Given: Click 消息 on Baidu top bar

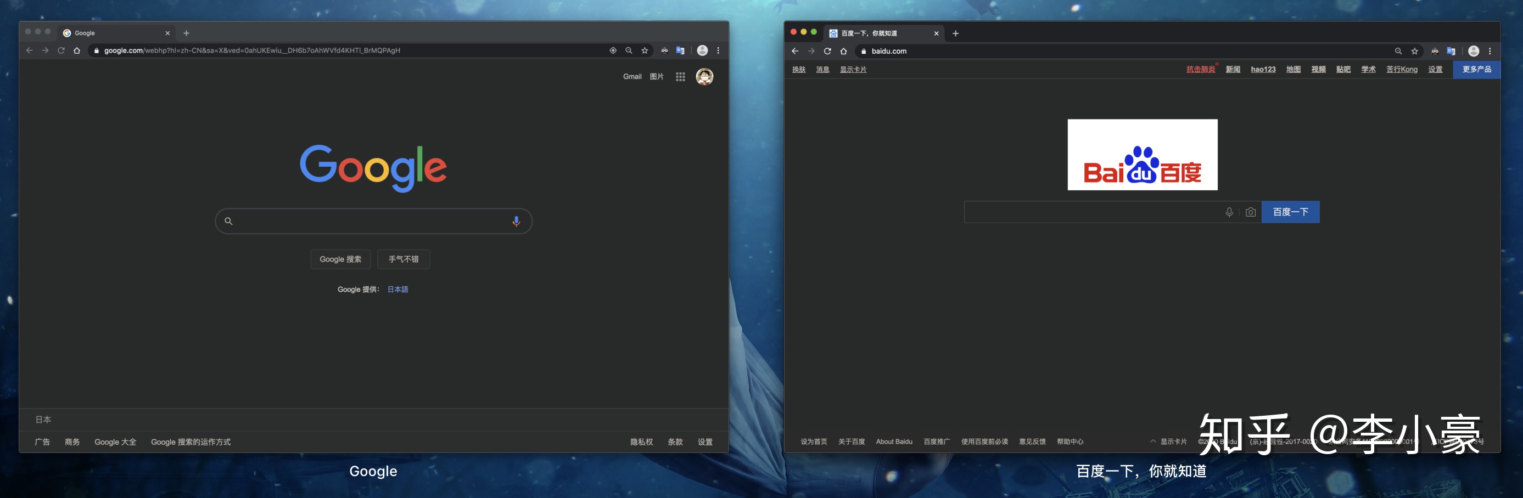Looking at the screenshot, I should pyautogui.click(x=822, y=70).
